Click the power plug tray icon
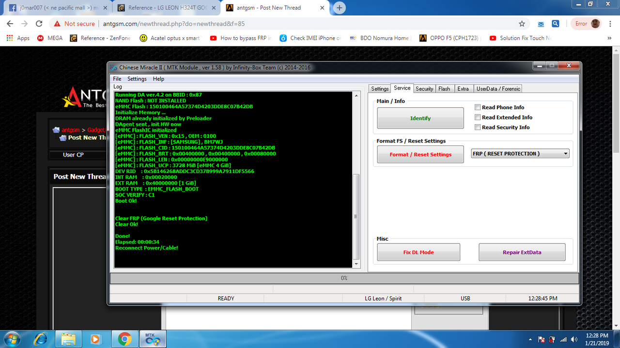Image resolution: width=620 pixels, height=348 pixels. [552, 339]
